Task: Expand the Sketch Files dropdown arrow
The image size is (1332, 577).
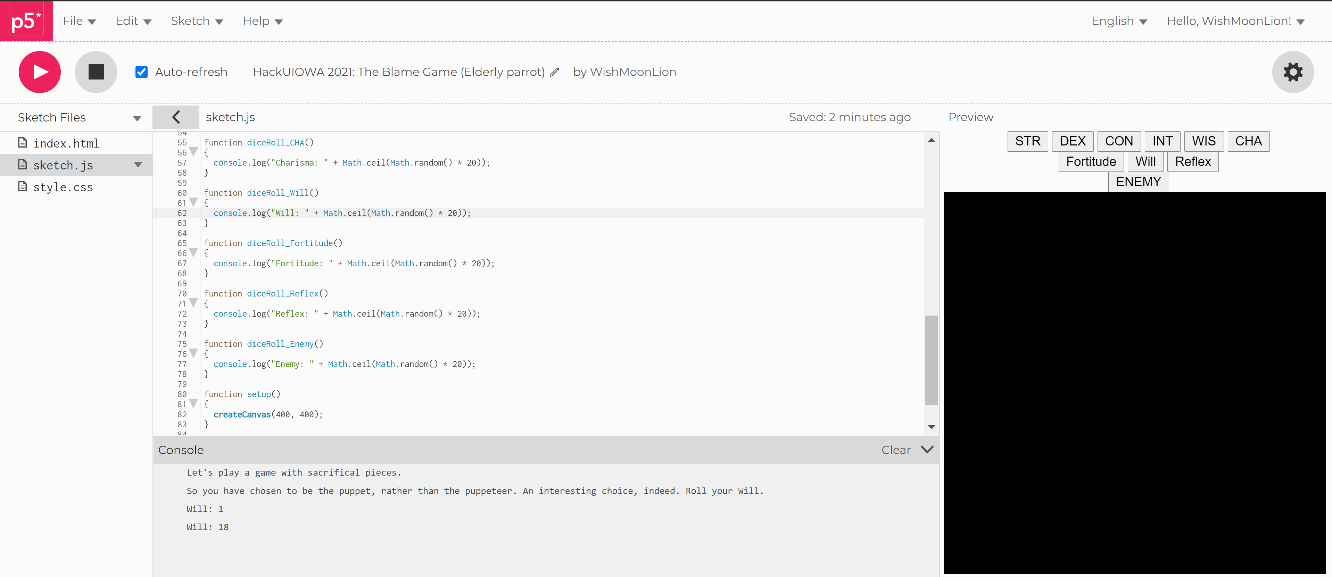Action: 137,118
